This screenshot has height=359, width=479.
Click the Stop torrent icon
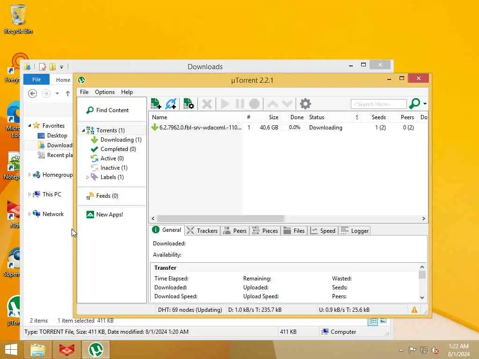click(254, 104)
